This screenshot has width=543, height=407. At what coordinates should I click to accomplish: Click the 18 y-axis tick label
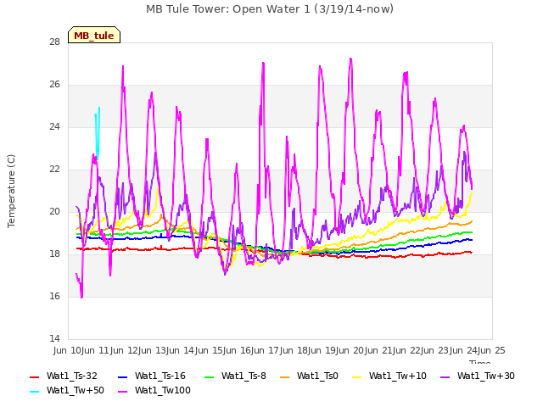click(x=54, y=254)
